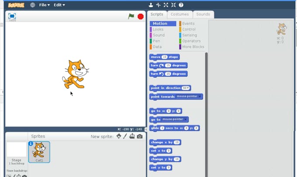Open block help question-mark tool

click(181, 5)
